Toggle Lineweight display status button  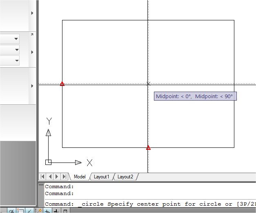tap(56, 211)
